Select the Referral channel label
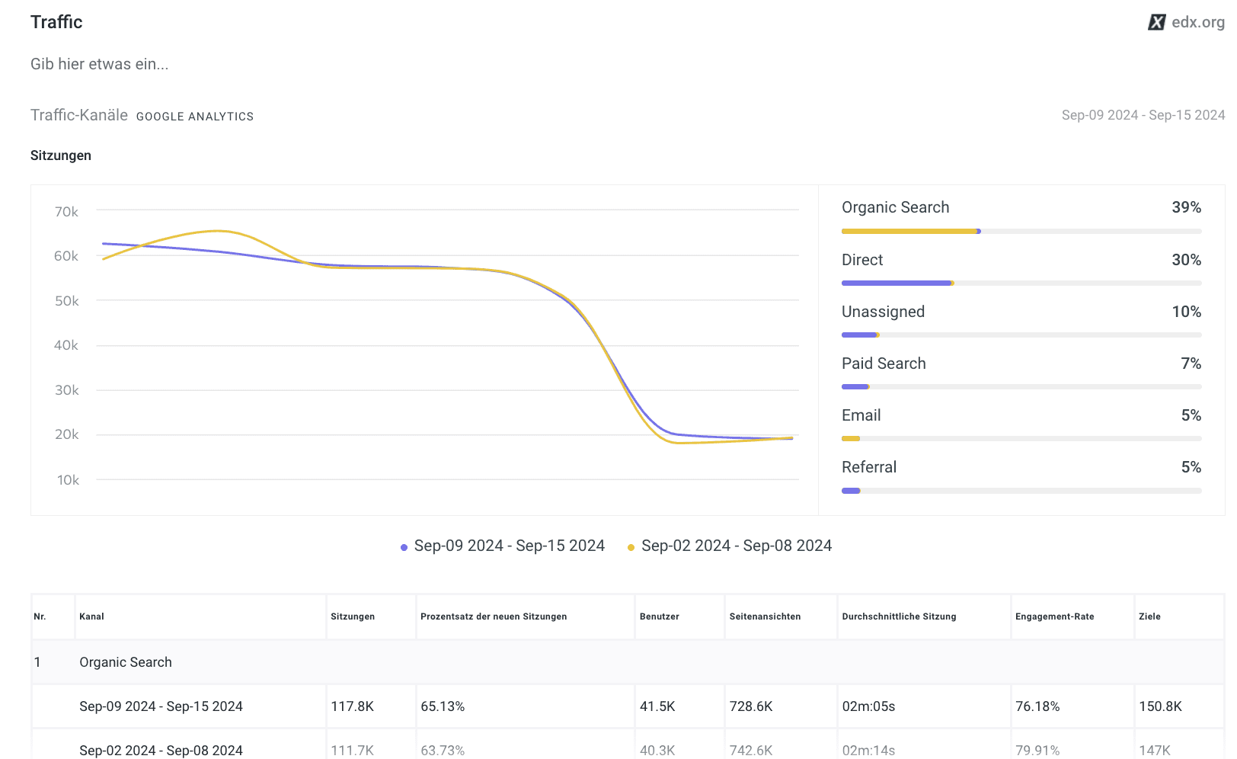Screen dimensions: 1237x759 (869, 467)
